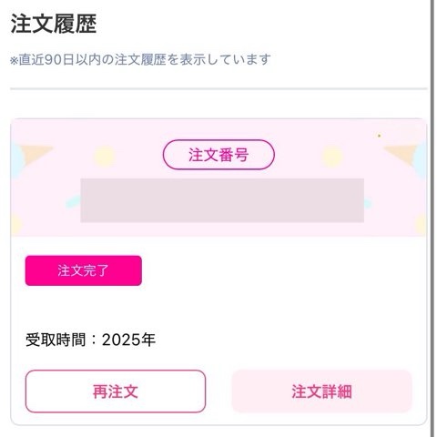Screen dimensions: 437x437
Task: Tap yellow circle left of 注文番号
Action: click(104, 157)
